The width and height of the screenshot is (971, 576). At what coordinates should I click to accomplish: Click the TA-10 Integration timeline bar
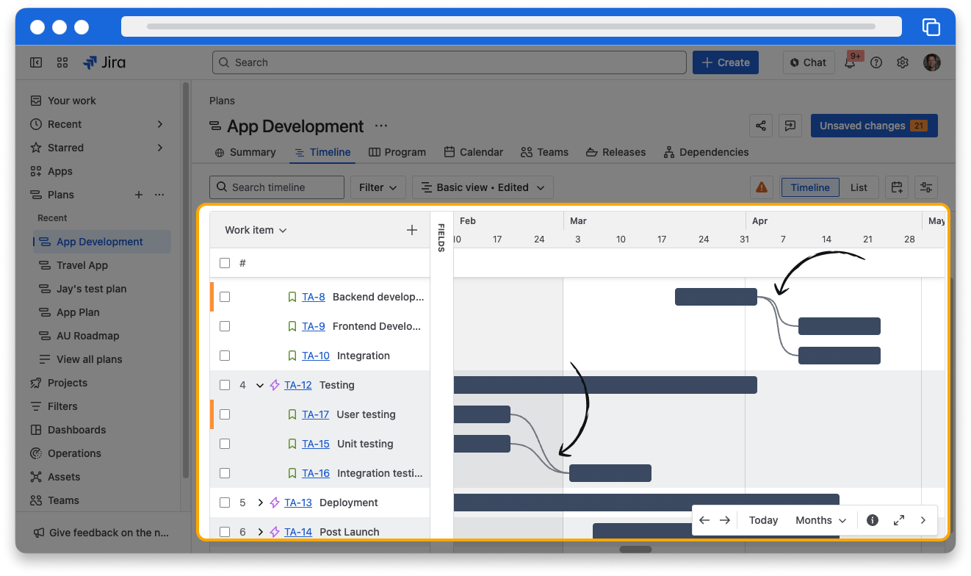pyautogui.click(x=840, y=356)
